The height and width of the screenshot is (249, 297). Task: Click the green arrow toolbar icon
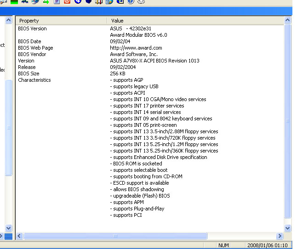click(46, 2)
